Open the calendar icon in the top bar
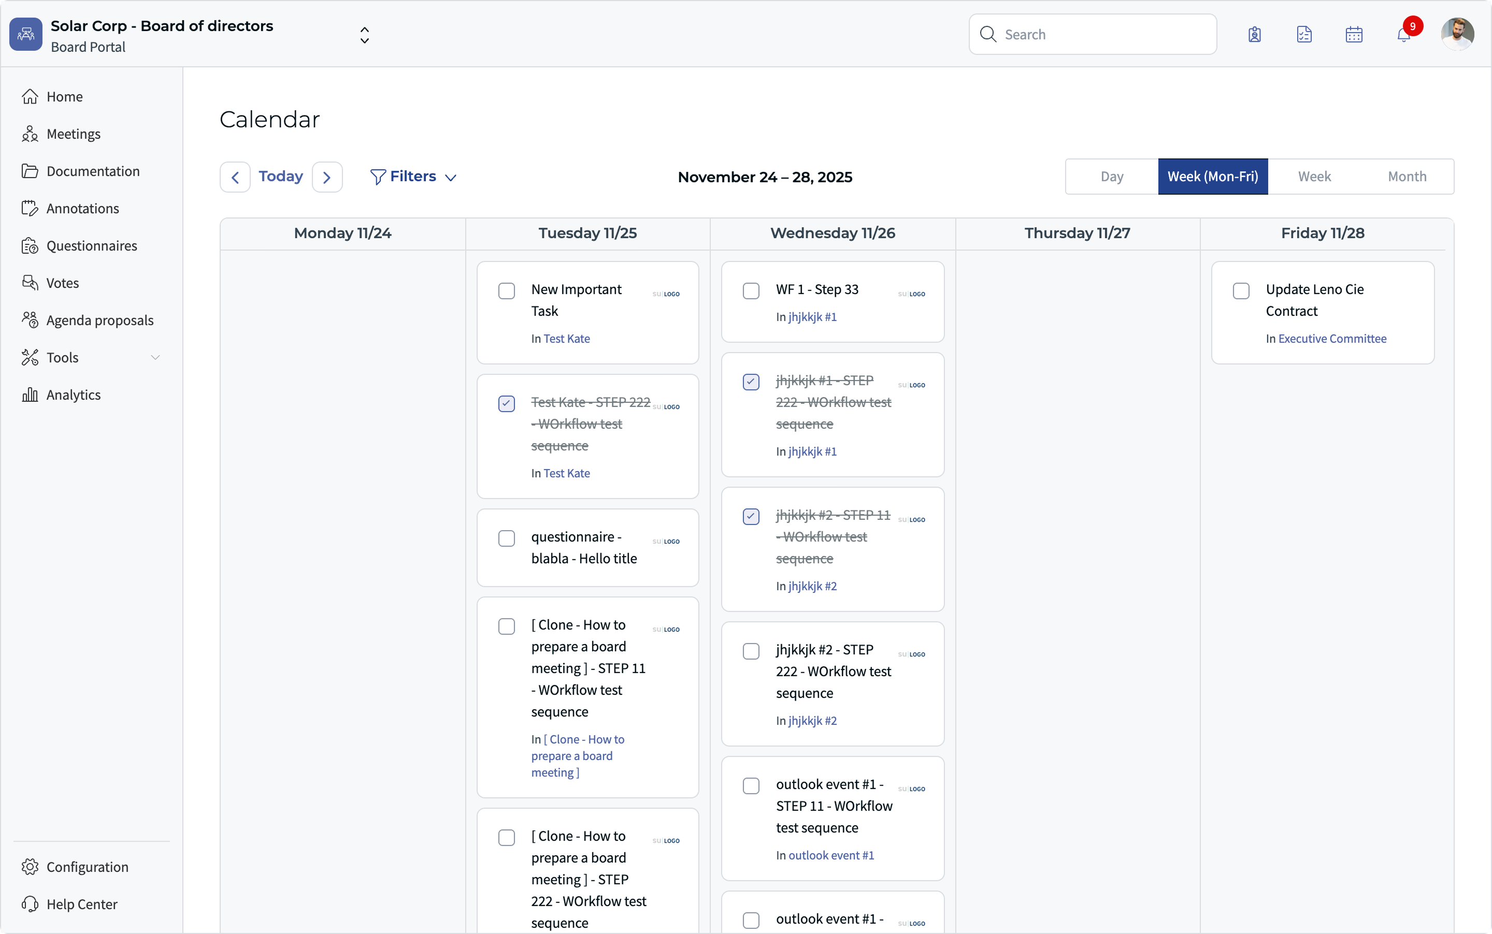This screenshot has width=1492, height=934. pyautogui.click(x=1354, y=34)
